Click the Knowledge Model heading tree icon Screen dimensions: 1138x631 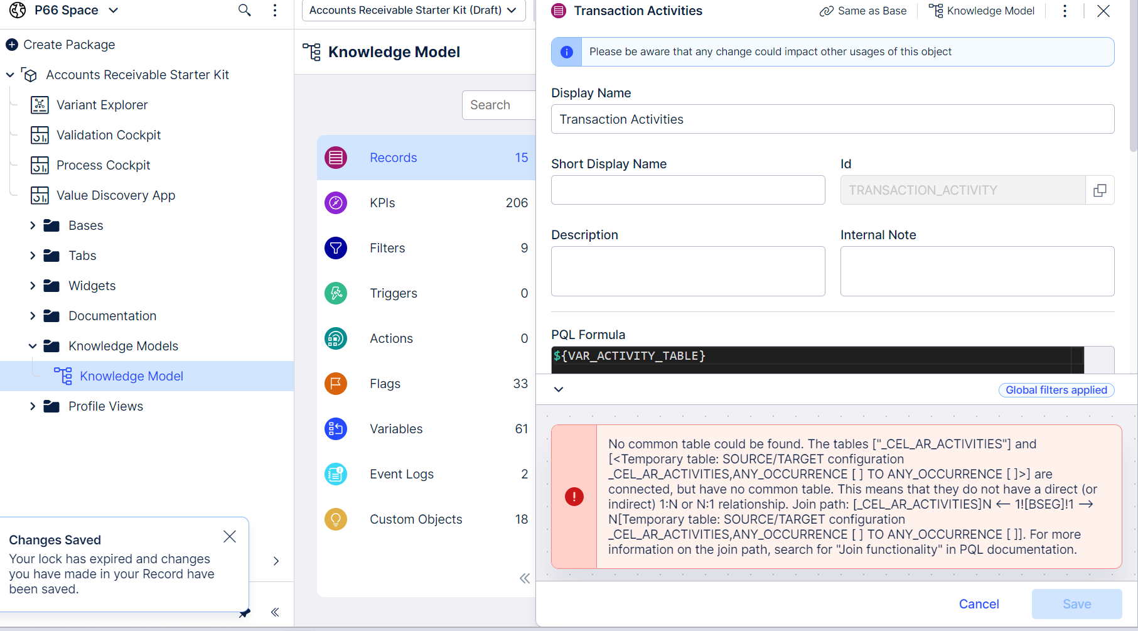pos(311,52)
